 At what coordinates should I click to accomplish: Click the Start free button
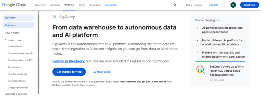pyautogui.click(x=250, y=5)
